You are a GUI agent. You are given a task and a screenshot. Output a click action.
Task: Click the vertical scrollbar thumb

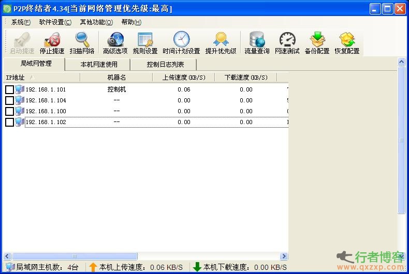401,140
